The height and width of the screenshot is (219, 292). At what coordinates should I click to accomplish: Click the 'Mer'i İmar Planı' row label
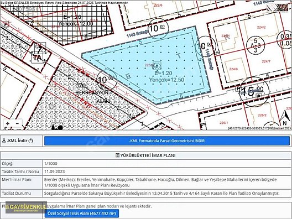point(17,180)
